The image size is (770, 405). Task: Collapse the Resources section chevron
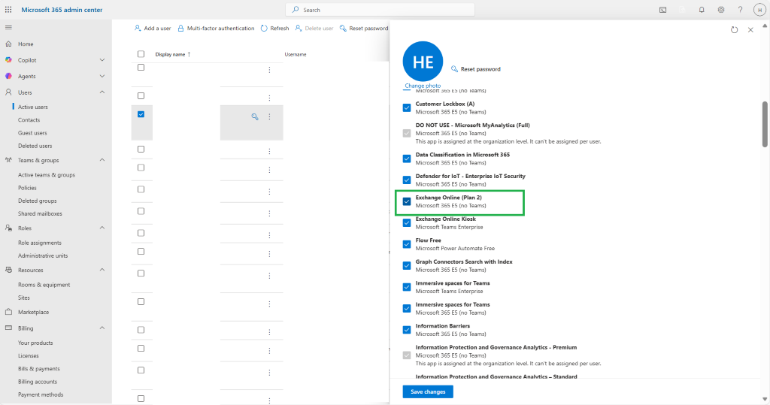point(102,270)
